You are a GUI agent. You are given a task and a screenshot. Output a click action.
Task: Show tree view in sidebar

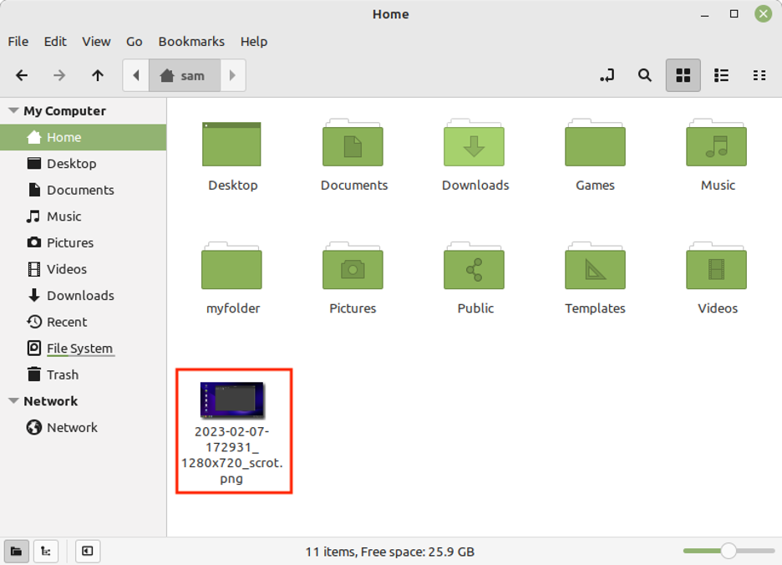click(46, 551)
